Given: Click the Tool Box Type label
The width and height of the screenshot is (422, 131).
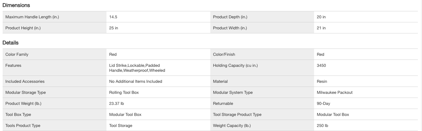Looking at the screenshot, I should pos(18,114).
